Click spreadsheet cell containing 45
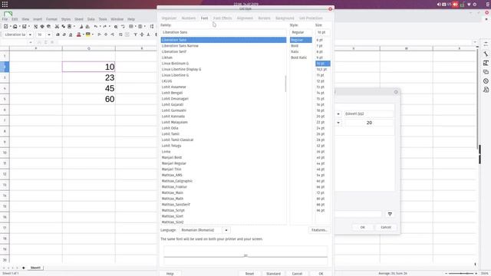 [89, 88]
